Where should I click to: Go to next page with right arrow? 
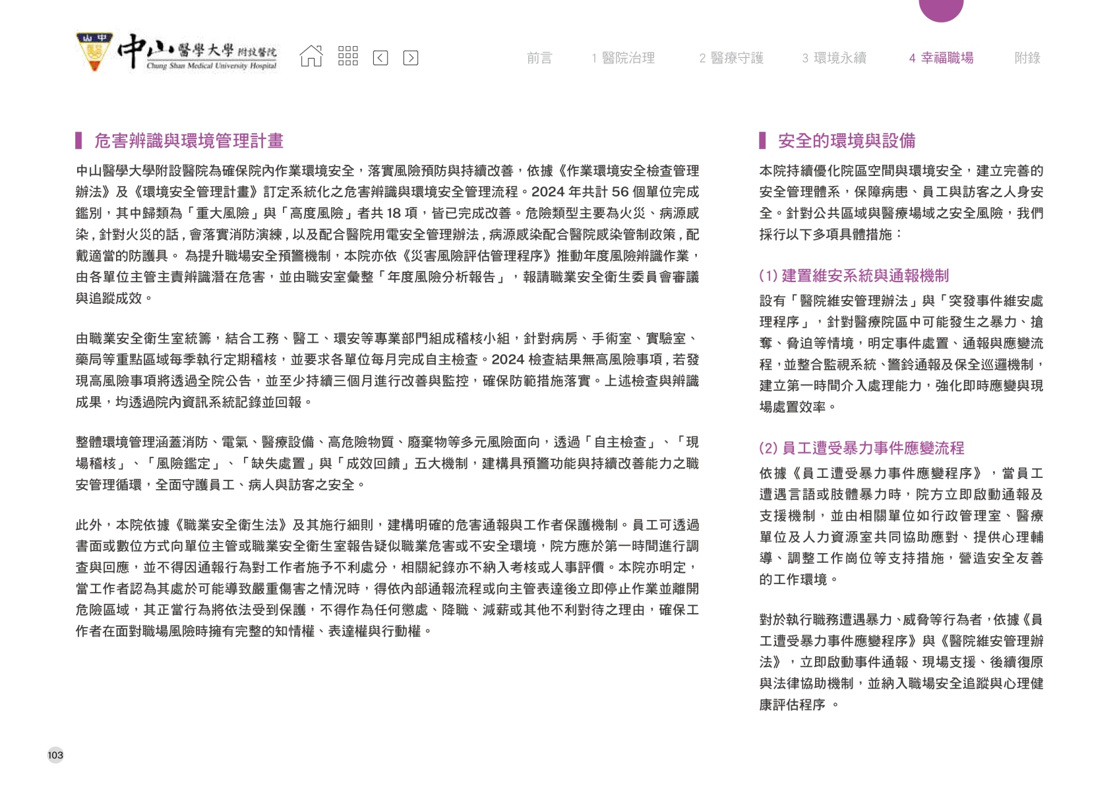tap(410, 58)
